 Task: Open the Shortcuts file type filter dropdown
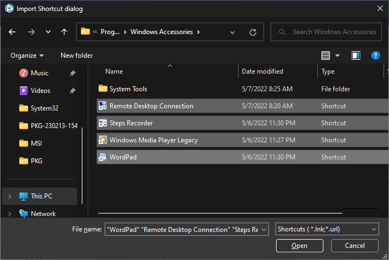click(327, 229)
